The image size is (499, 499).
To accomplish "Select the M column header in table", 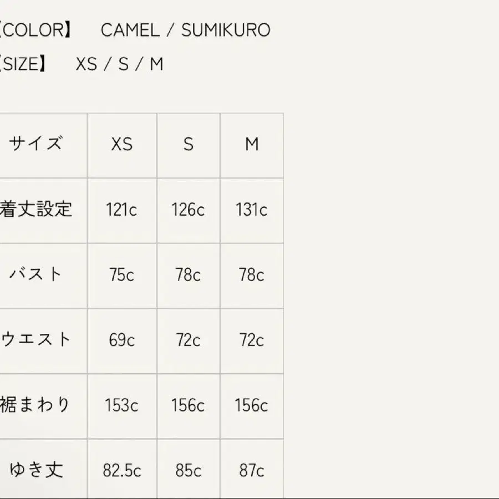I will 252,145.
